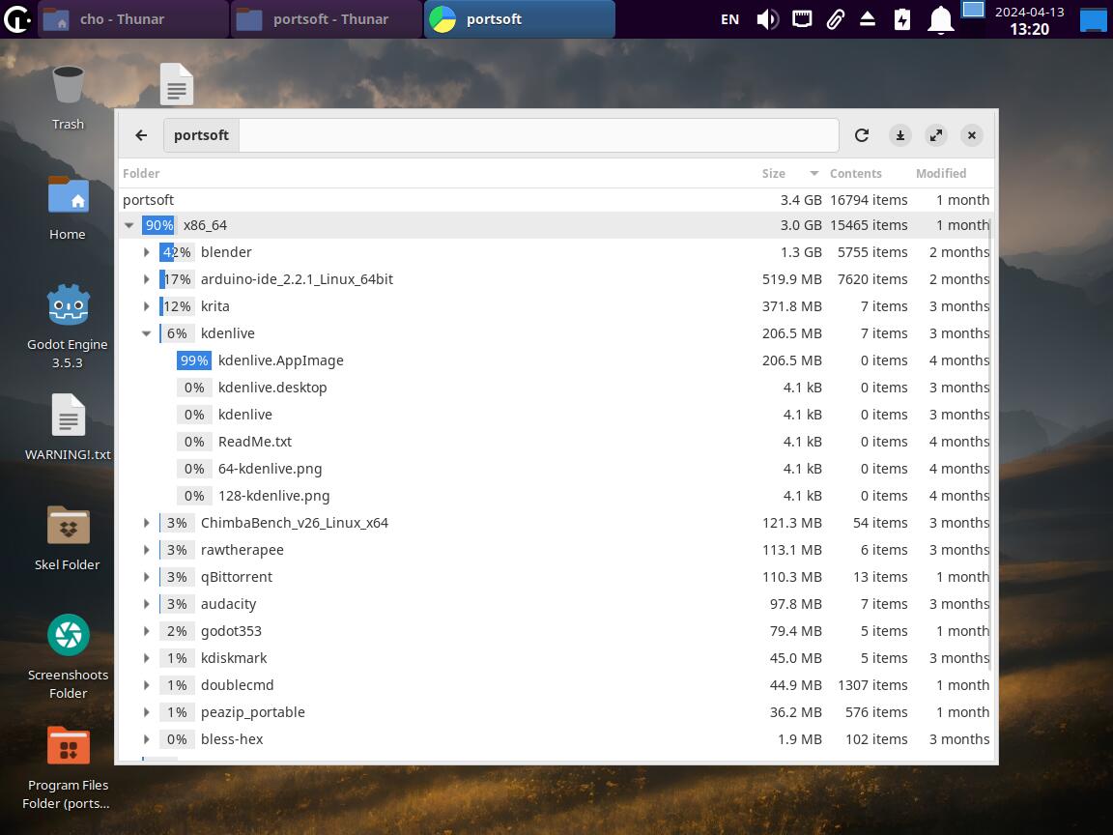The height and width of the screenshot is (835, 1113).
Task: Sort by the Modified column header
Action: point(940,173)
